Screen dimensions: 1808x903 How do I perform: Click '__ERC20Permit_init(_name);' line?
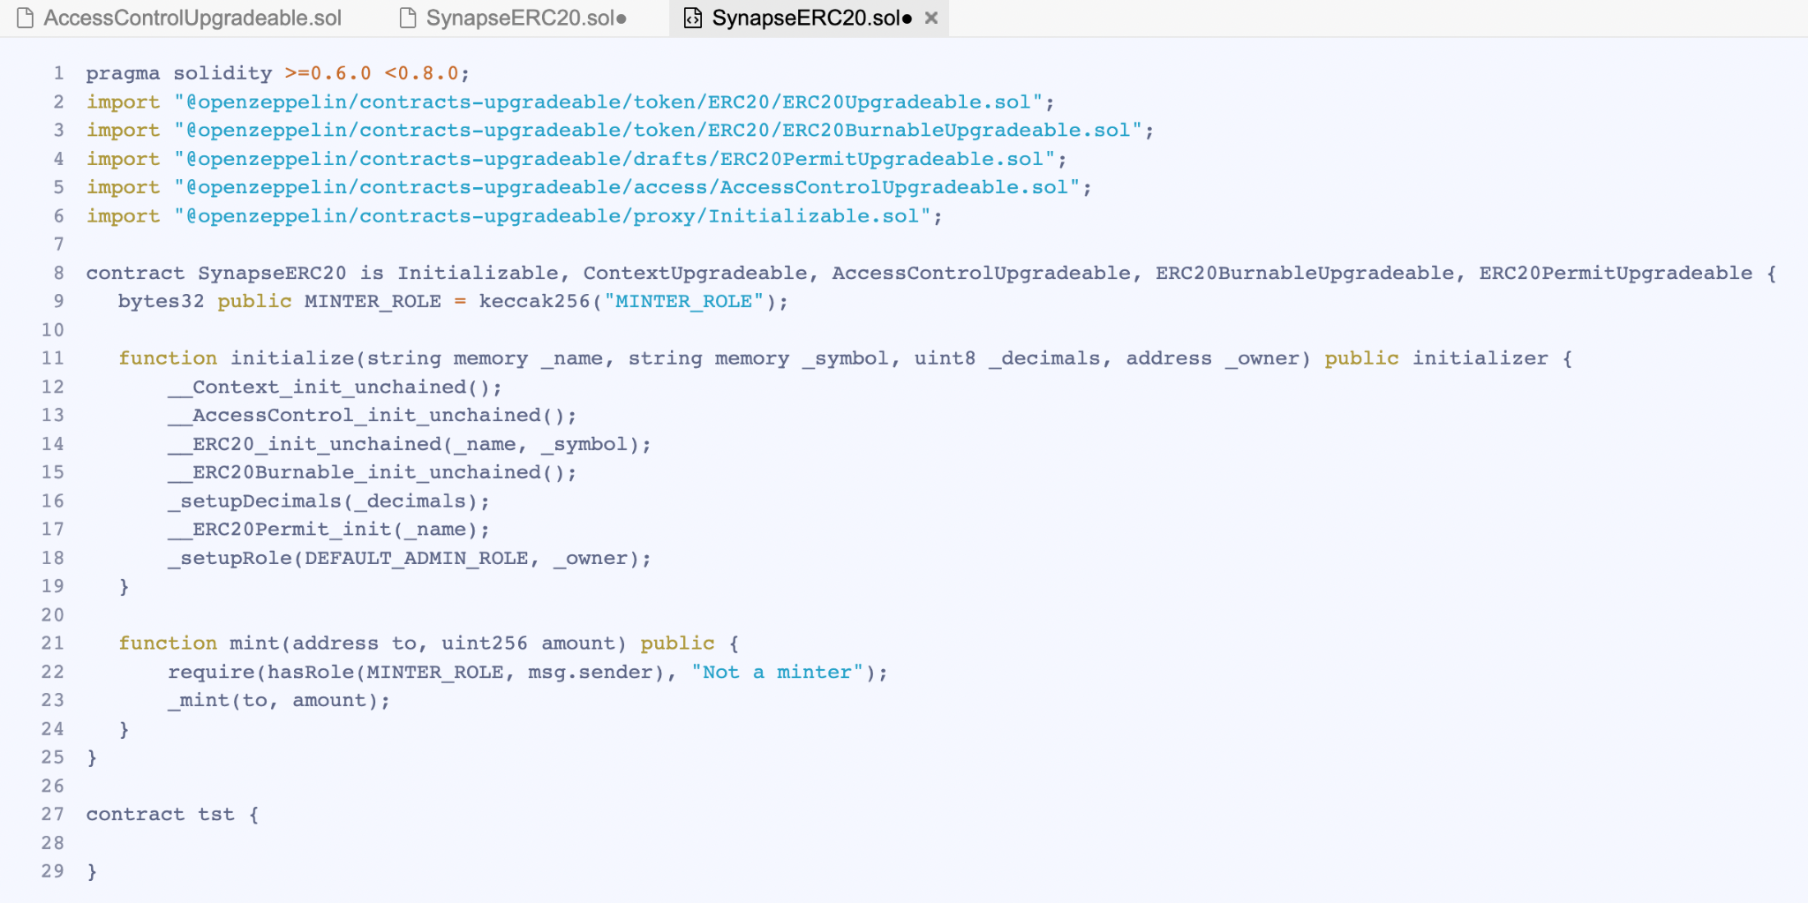point(328,529)
